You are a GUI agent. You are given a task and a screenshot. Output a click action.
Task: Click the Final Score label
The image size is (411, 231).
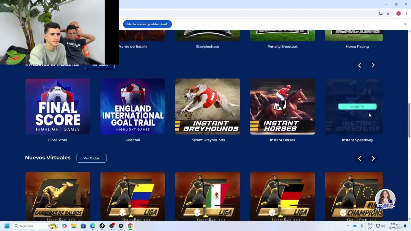pos(58,140)
